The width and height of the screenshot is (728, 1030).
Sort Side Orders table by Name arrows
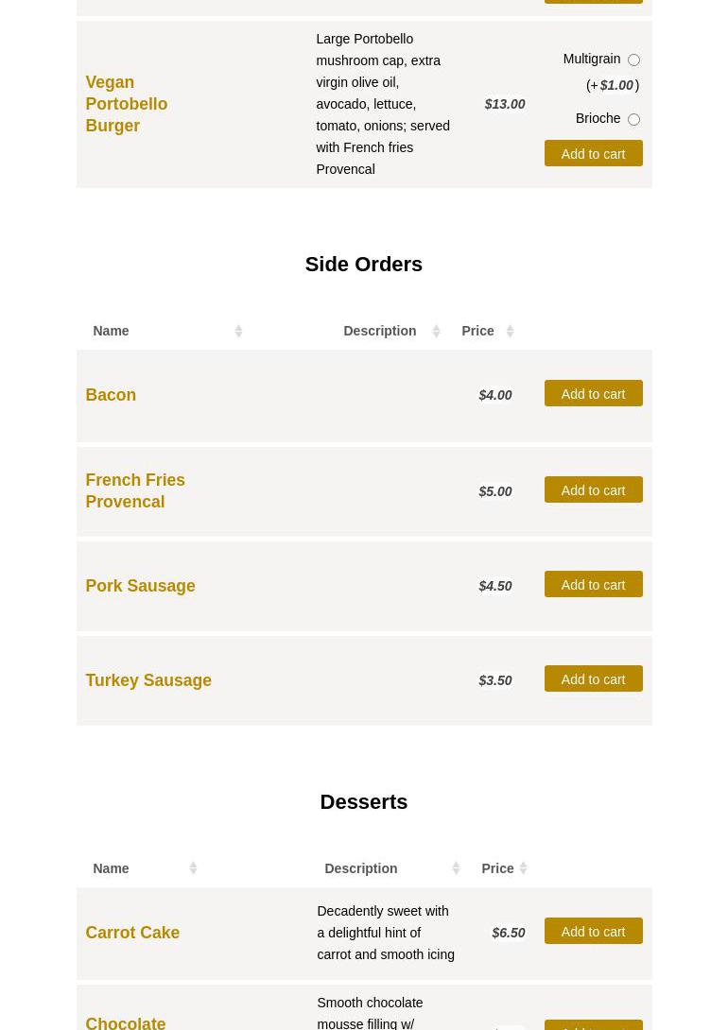(x=238, y=331)
